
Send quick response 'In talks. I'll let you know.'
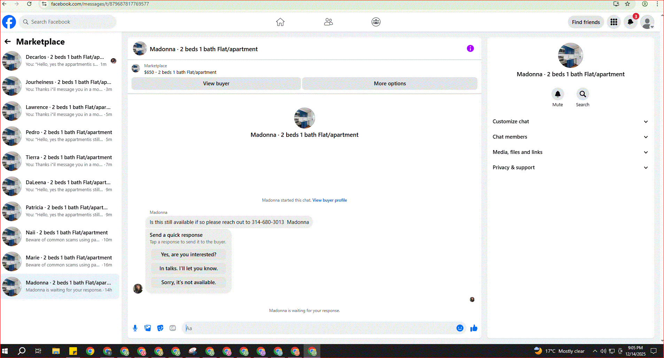189,268
